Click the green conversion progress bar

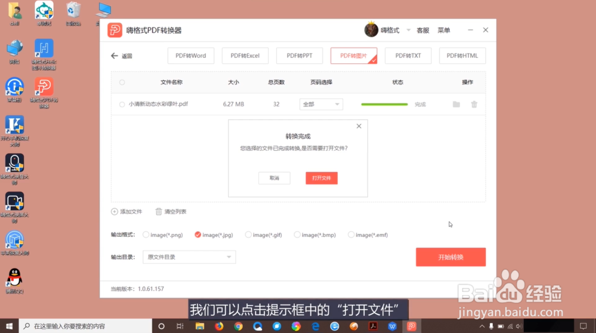point(384,104)
